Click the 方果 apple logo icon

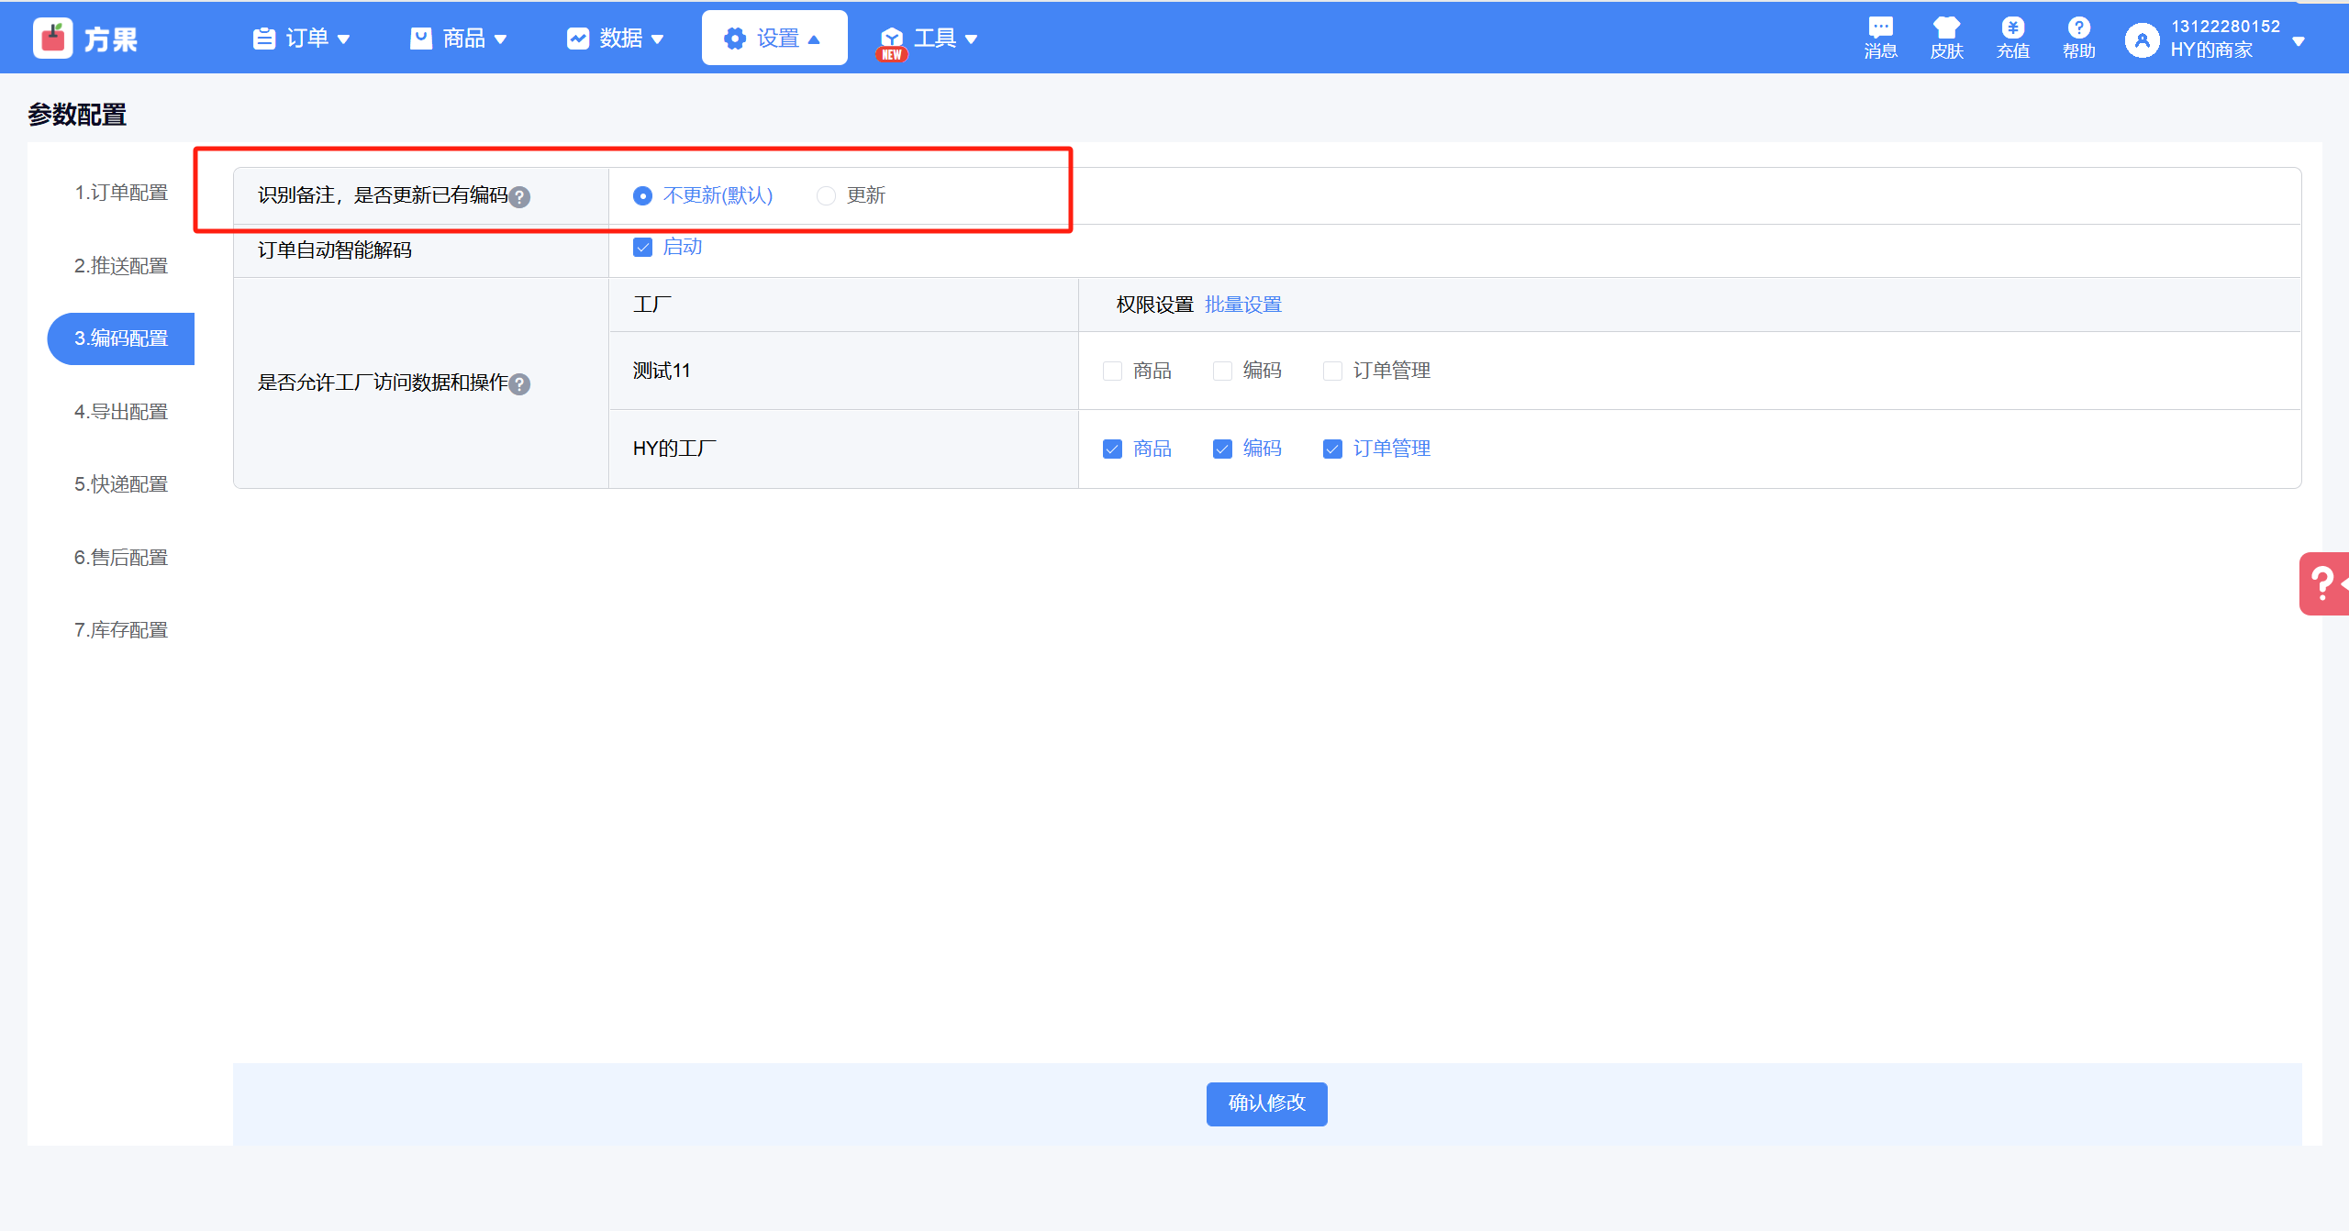click(x=53, y=39)
